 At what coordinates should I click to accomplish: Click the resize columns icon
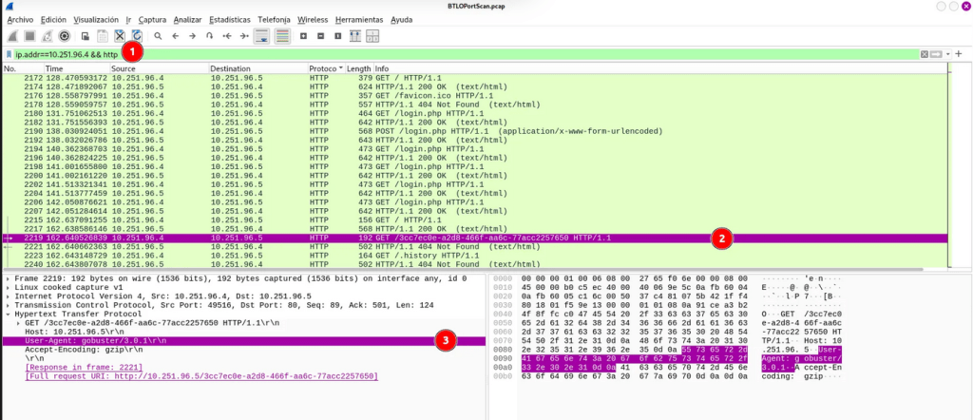(x=357, y=35)
